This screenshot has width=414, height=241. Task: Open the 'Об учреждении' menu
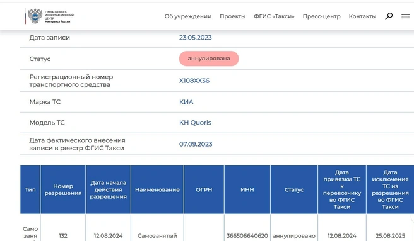[x=187, y=16]
